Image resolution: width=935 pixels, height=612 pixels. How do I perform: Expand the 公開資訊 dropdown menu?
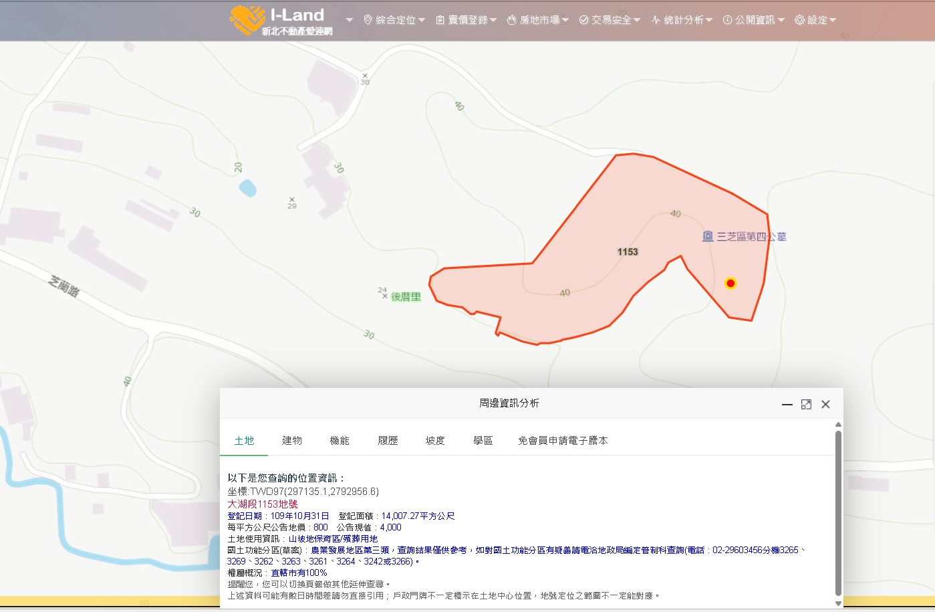click(x=782, y=19)
